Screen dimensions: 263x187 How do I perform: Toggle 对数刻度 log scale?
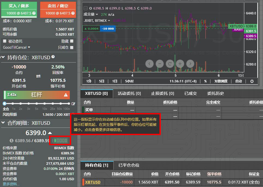(221, 81)
